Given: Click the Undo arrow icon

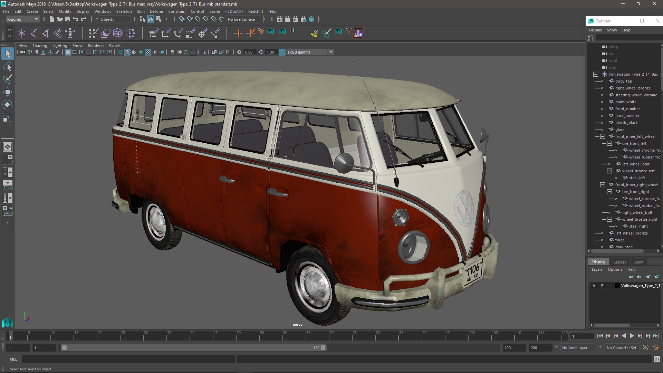Looking at the screenshot, I should (76, 19).
